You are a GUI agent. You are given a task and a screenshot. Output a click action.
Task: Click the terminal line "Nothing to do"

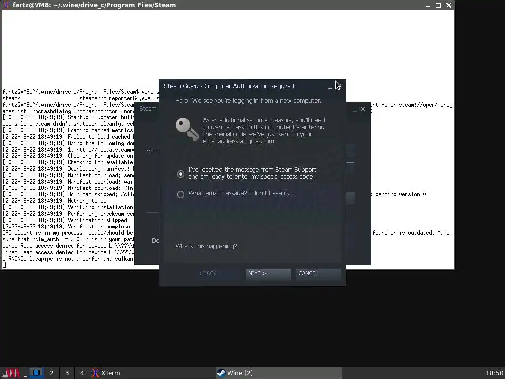[87, 201]
